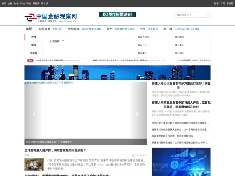Click 美元港元 exchange rate

180,37
